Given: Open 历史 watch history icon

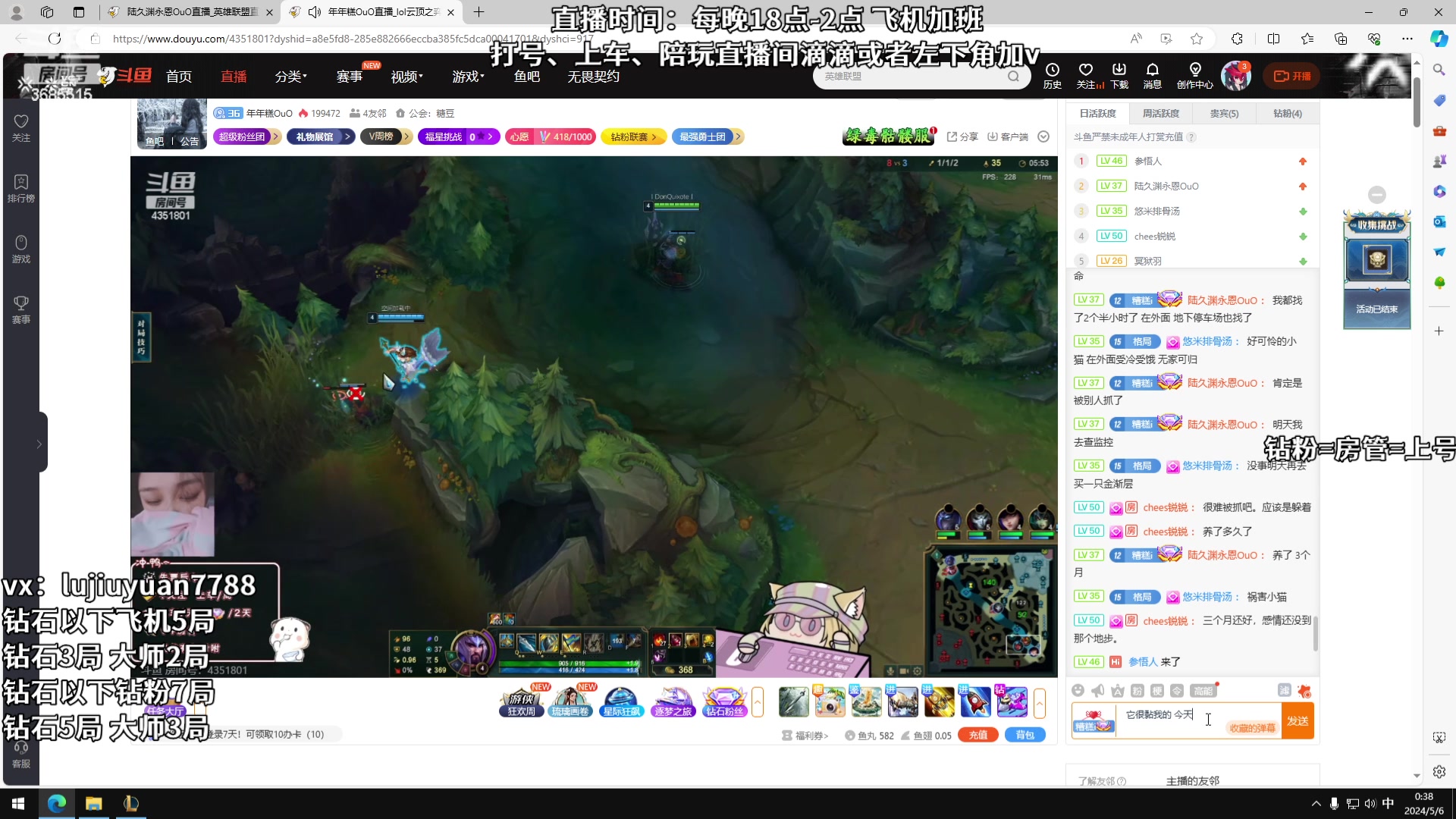Looking at the screenshot, I should click(x=1053, y=76).
